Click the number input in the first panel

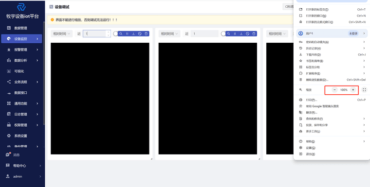pos(97,34)
